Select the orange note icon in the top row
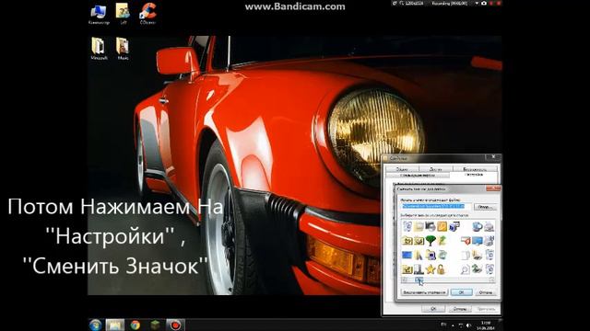590x331 pixels. pos(442,226)
